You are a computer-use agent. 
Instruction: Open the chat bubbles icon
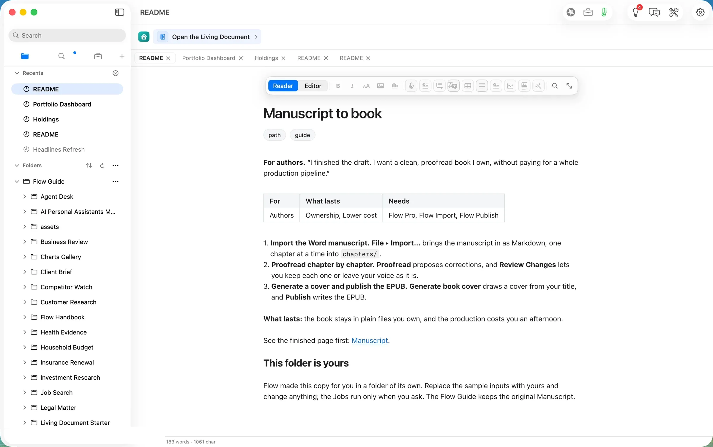point(654,12)
